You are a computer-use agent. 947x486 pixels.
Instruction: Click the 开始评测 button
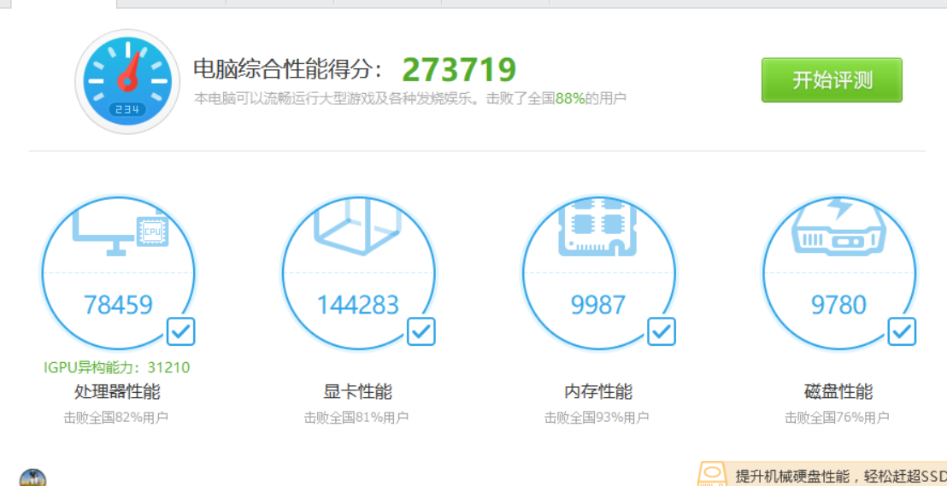point(832,80)
